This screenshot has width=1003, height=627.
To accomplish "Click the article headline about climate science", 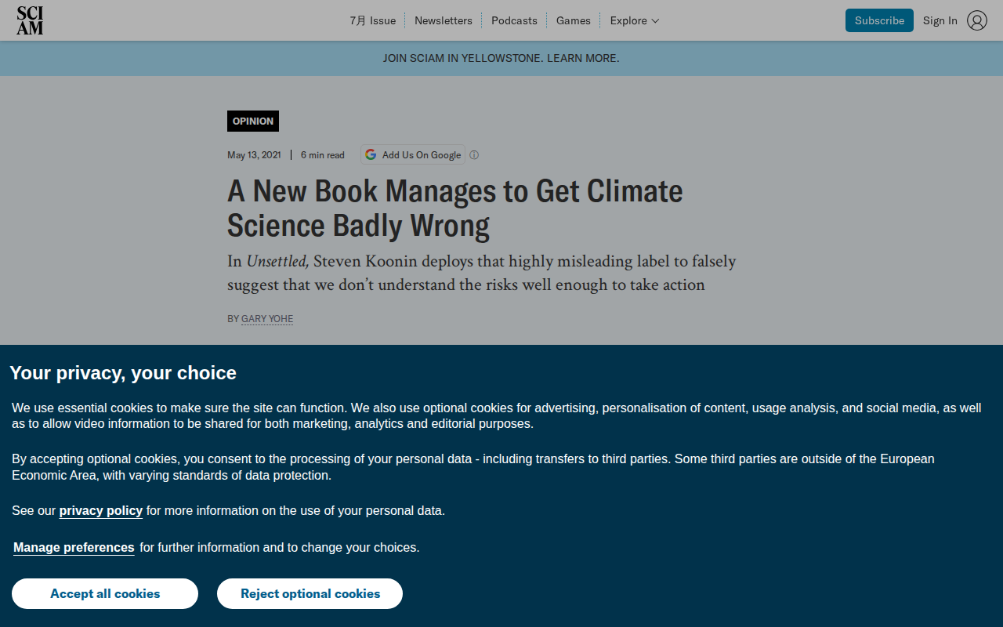I will coord(455,208).
